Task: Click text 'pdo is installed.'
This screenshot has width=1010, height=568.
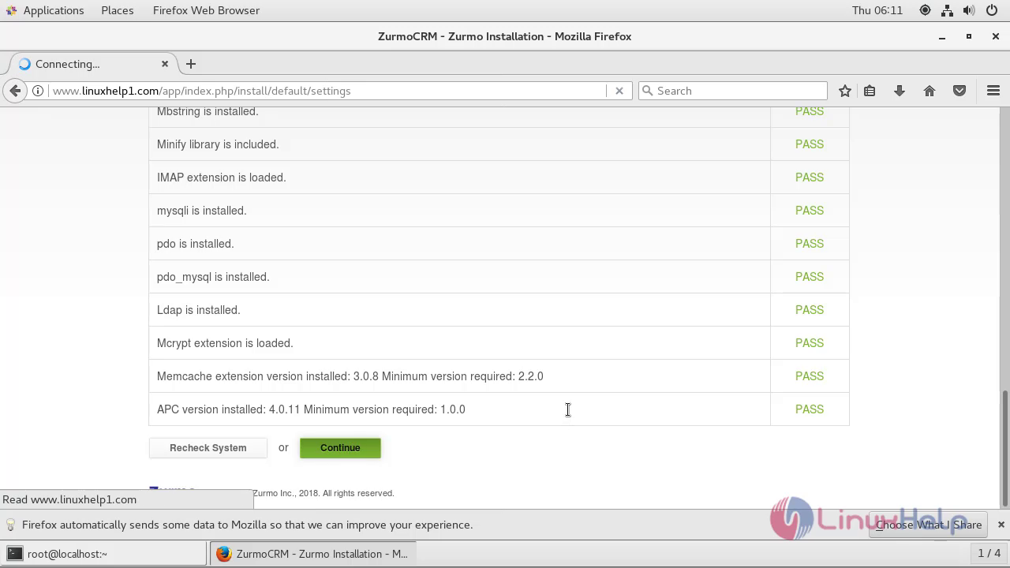Action: click(196, 244)
